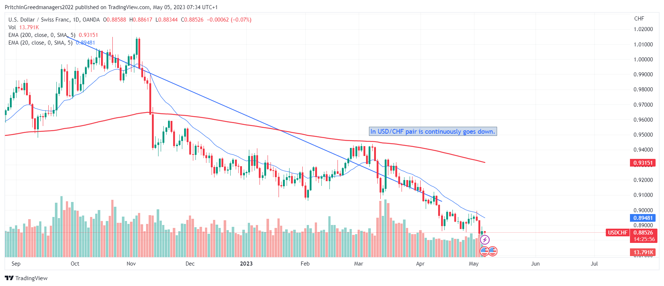Click the 0.94000 price axis label

(643, 150)
